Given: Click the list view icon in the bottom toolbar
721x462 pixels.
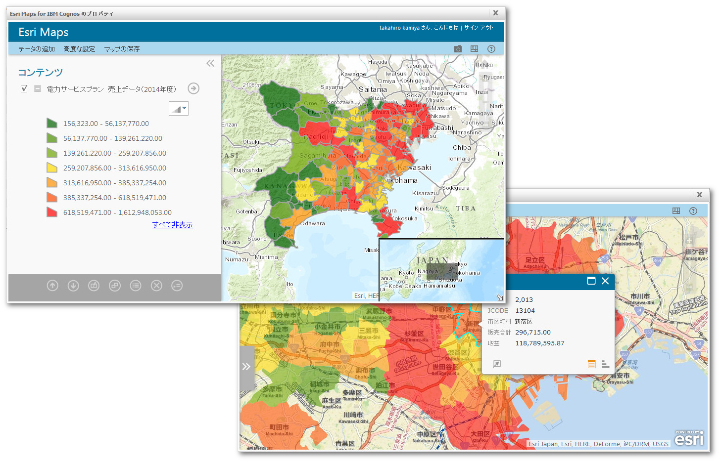Looking at the screenshot, I should click(136, 286).
